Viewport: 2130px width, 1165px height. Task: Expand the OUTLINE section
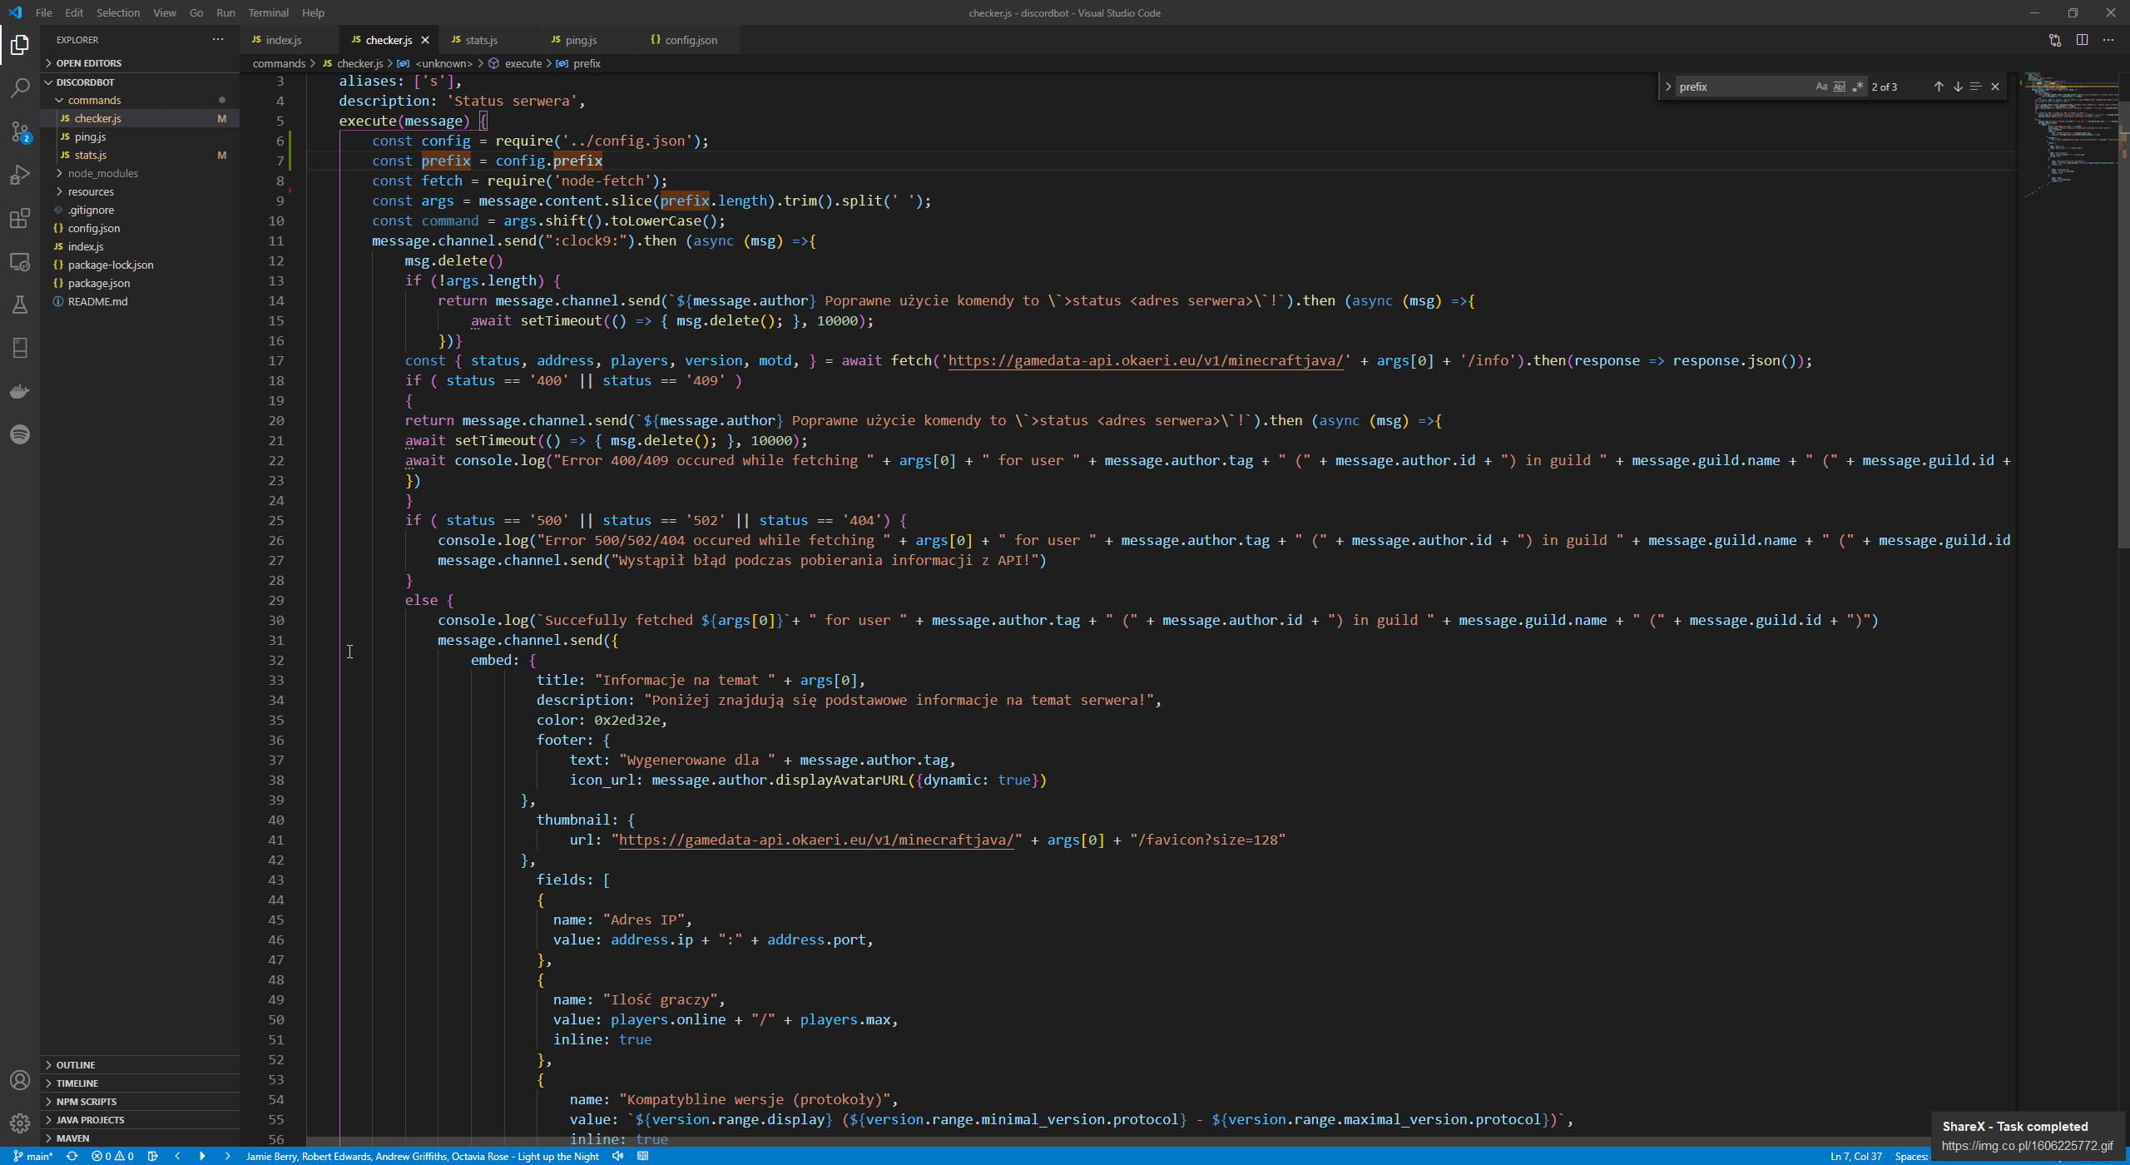pyautogui.click(x=76, y=1065)
